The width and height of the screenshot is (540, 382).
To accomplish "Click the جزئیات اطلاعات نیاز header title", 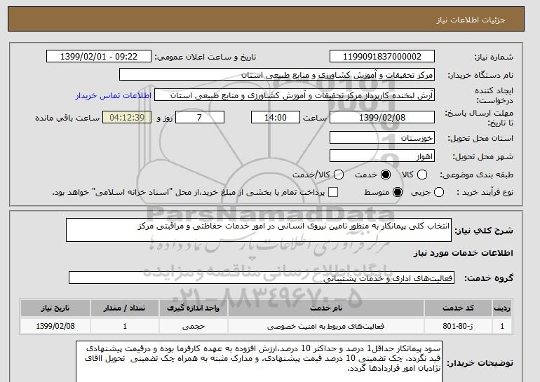I will (471, 20).
